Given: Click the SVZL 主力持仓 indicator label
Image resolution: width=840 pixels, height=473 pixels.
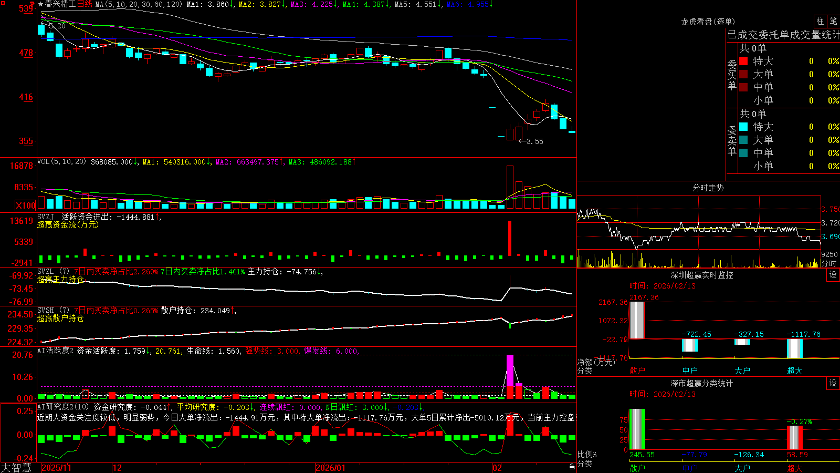Looking at the screenshot, I should [x=53, y=272].
